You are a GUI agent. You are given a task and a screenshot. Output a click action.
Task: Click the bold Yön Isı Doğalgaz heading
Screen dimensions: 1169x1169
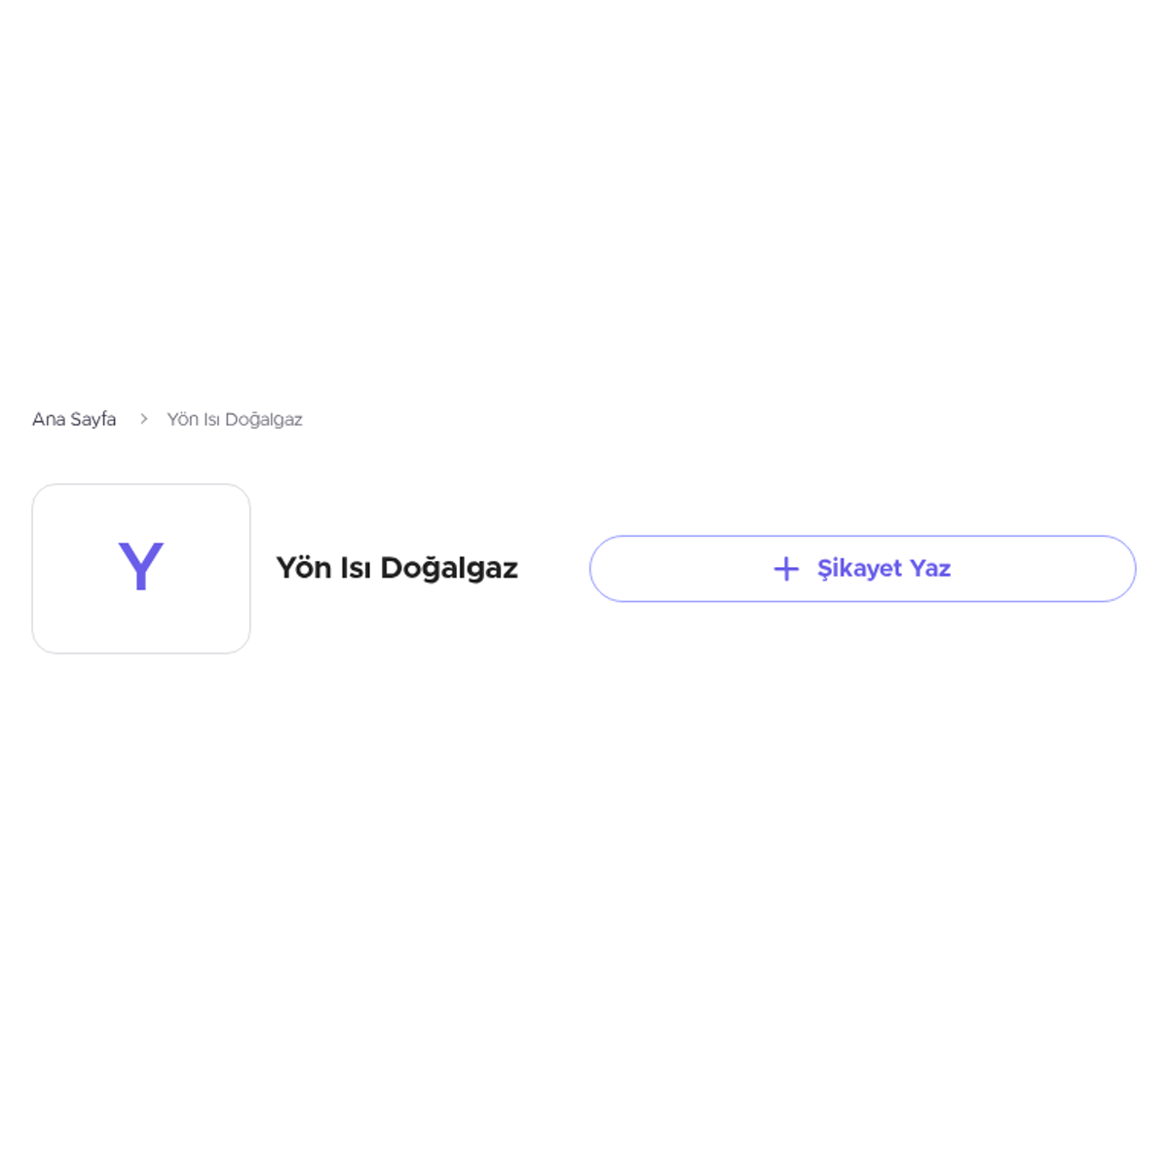tap(396, 568)
